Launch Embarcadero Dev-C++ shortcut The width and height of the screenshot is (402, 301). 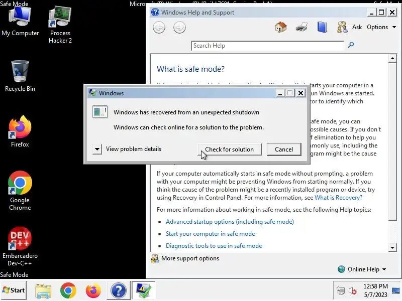pos(20,246)
